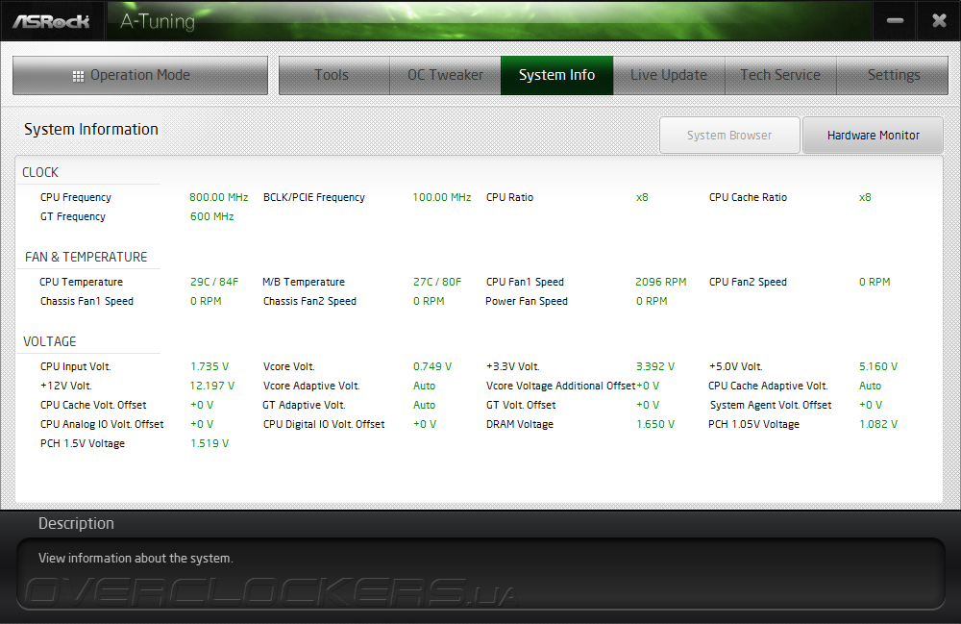Click the CPU Digital IO Volt. Offset label
Image resolution: width=961 pixels, height=624 pixels.
324,424
